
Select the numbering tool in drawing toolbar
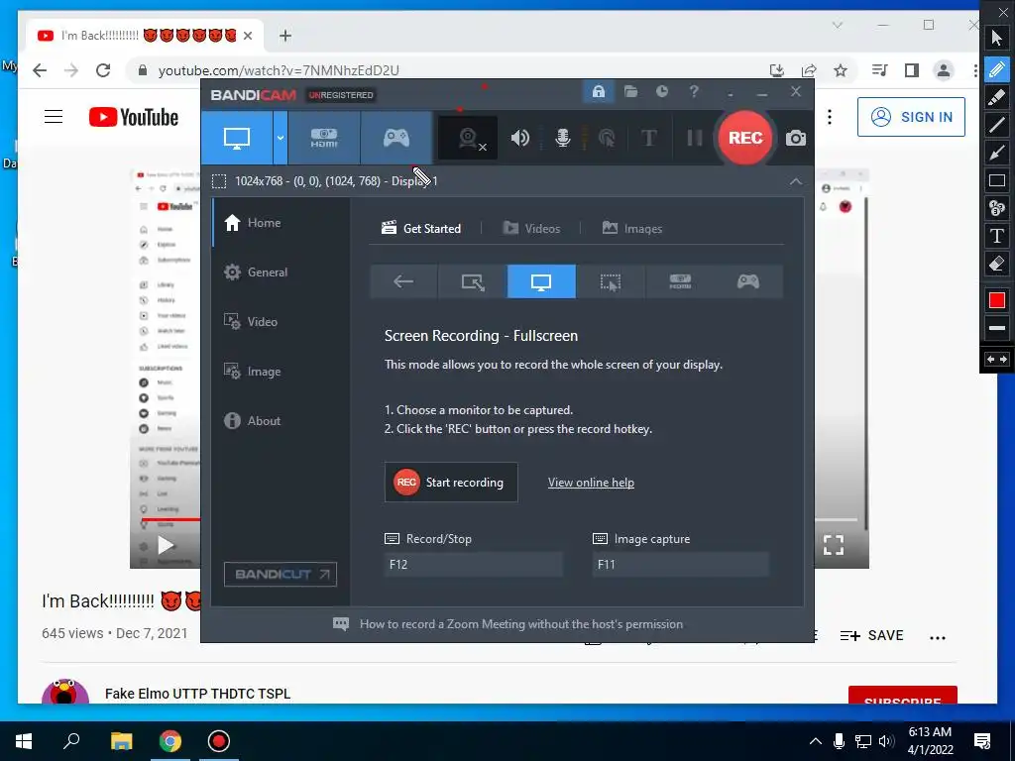997,208
